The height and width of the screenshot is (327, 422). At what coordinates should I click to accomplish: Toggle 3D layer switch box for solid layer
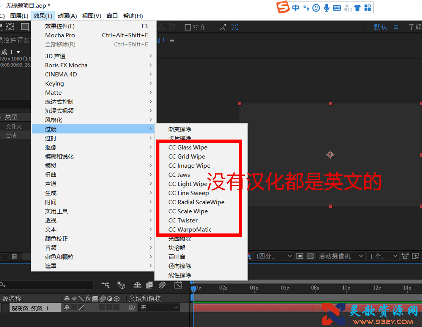pyautogui.click(x=116, y=307)
